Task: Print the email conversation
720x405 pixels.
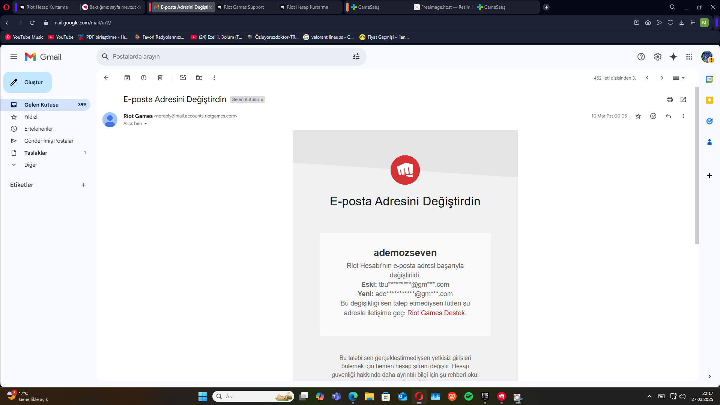Action: coord(670,99)
